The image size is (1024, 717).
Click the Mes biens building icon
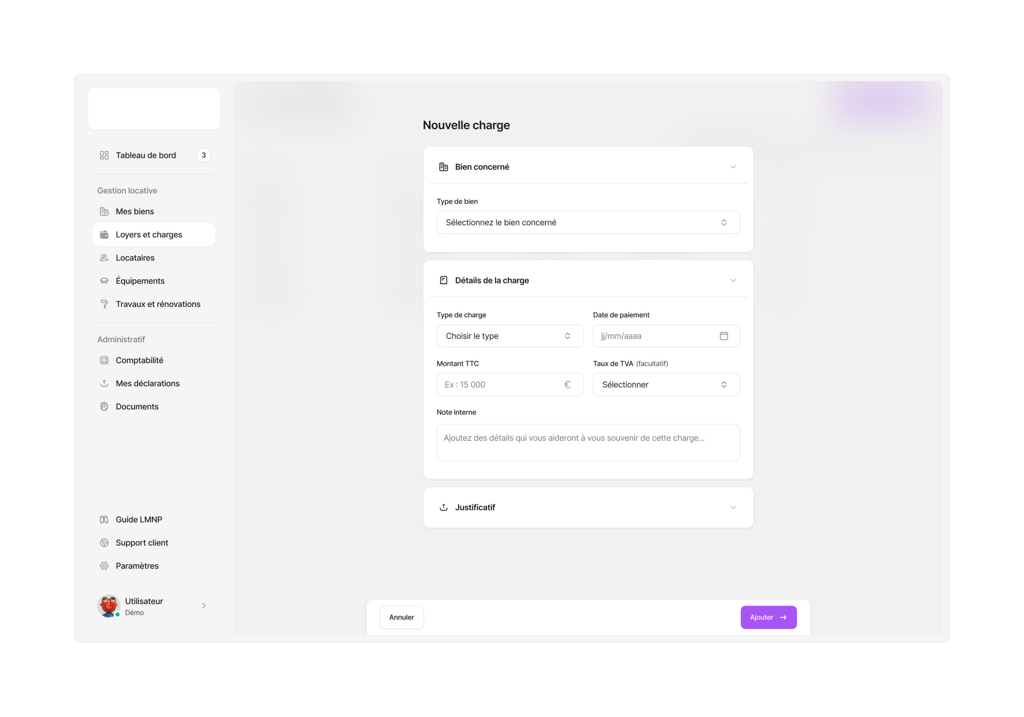[104, 212]
